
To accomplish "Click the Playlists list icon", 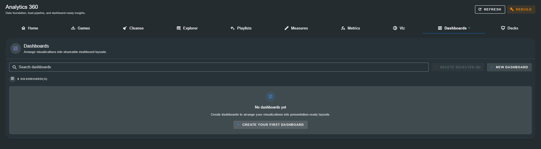I will [x=233, y=28].
